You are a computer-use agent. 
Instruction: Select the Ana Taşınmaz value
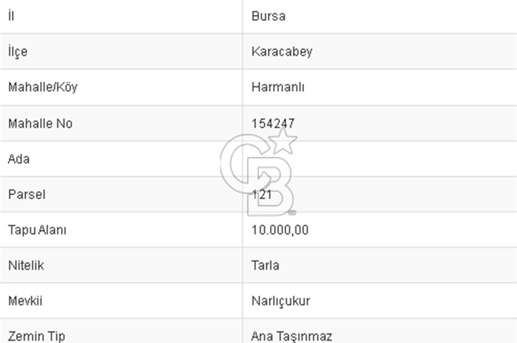click(x=292, y=336)
